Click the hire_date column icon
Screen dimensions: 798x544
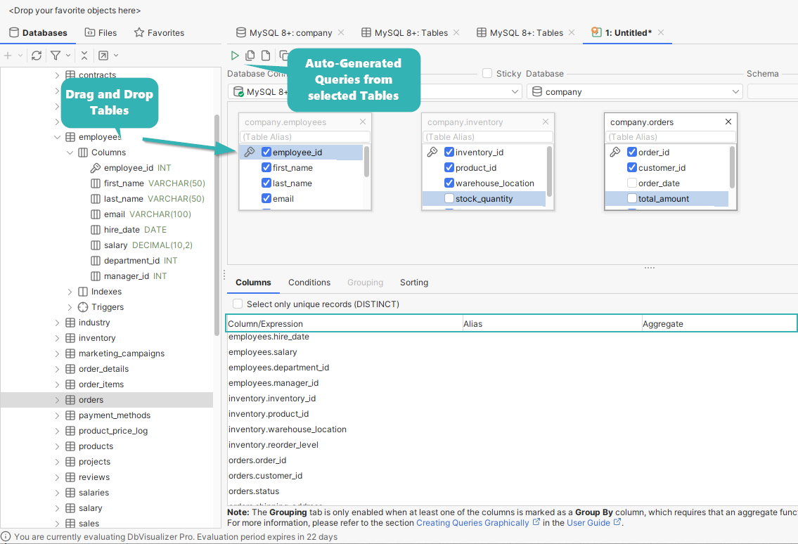(x=95, y=230)
